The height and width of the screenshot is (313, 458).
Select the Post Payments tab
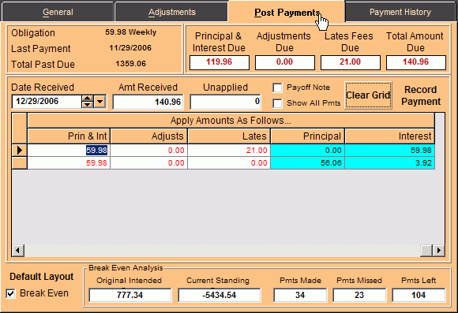click(287, 13)
